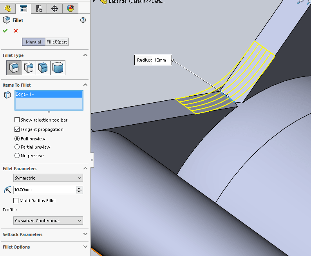Click the 10.00mm radius input field
311x256 pixels.
44,190
